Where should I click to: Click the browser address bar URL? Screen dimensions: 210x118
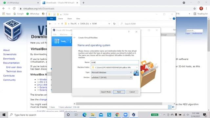[x=39, y=9]
